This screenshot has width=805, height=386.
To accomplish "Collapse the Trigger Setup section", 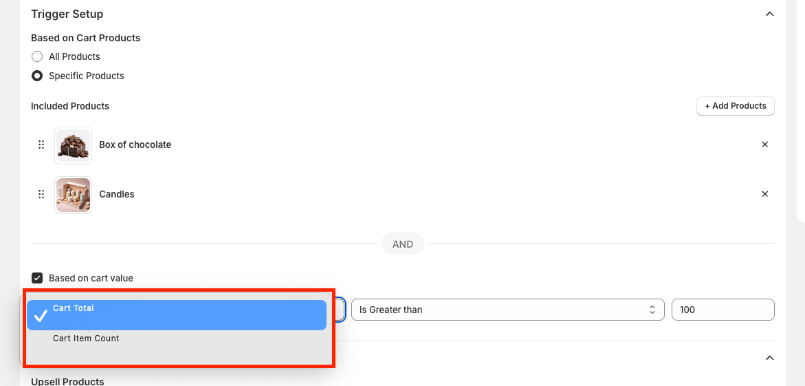I will pos(769,14).
